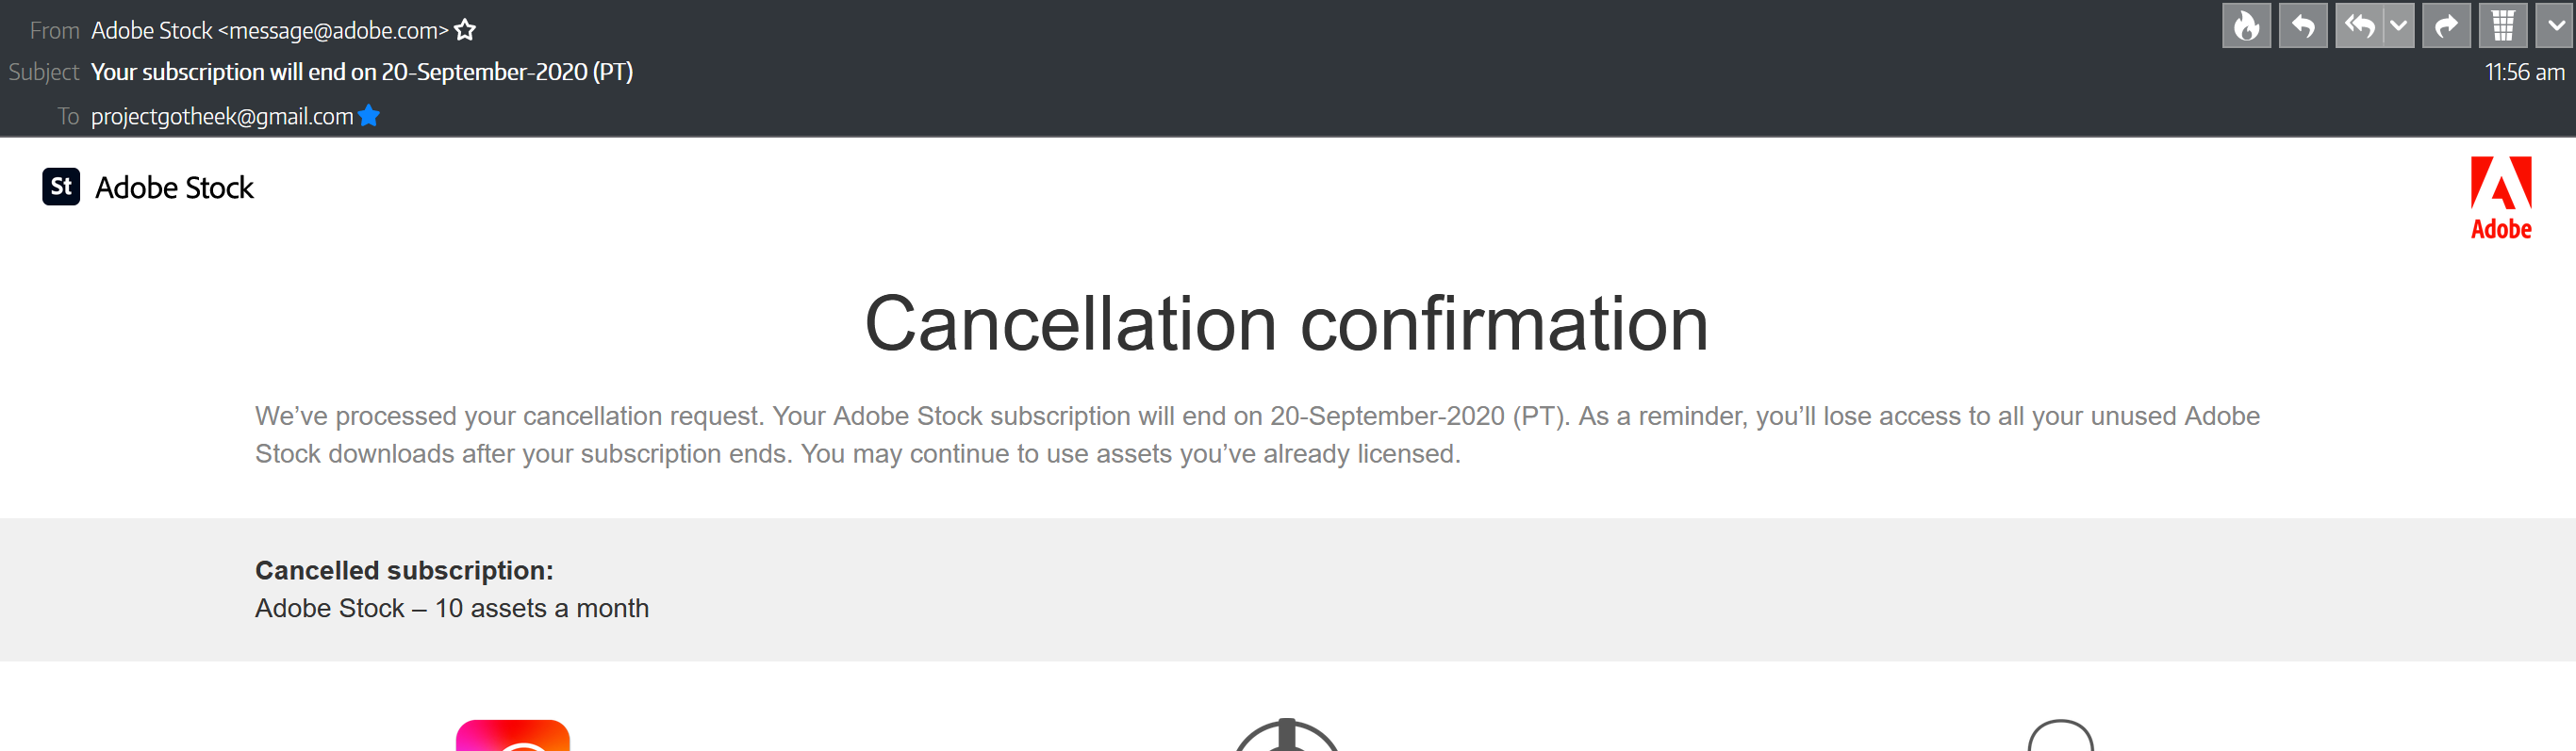Click the red Adobe logo

(2501, 198)
